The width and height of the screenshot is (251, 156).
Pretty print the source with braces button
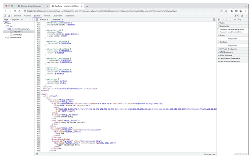click(37, 154)
